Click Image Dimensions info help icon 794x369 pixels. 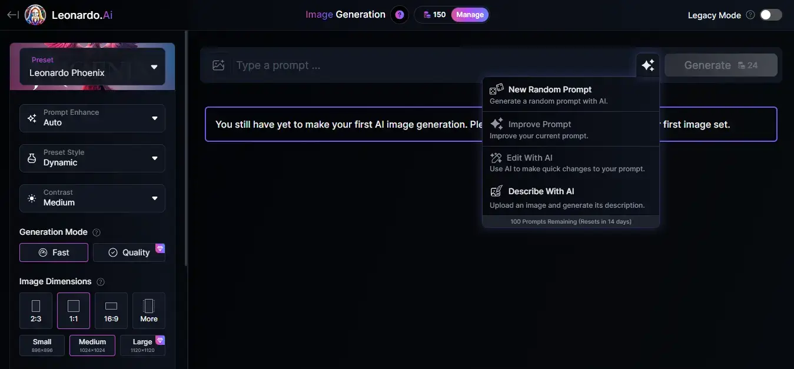[101, 282]
